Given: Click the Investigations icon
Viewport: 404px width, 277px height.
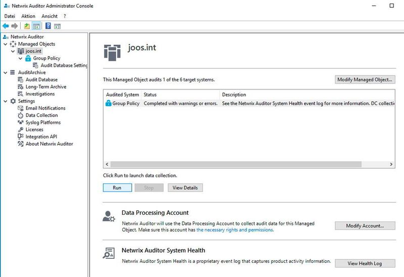Looking at the screenshot, I should (20, 94).
